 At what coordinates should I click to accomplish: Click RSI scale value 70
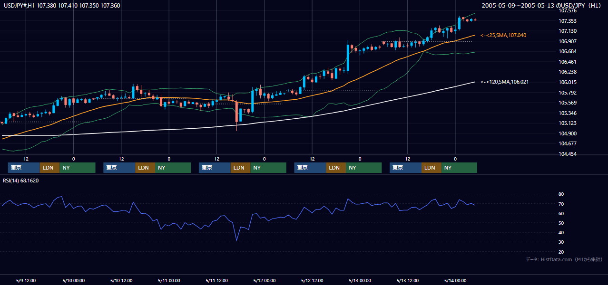[561, 204]
